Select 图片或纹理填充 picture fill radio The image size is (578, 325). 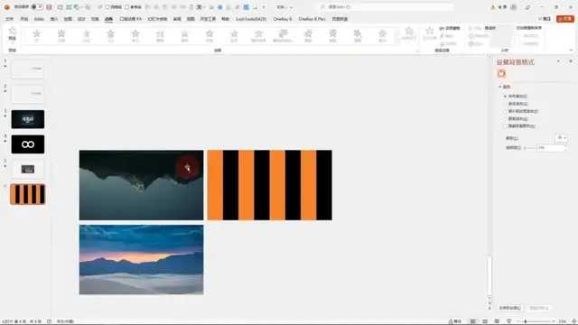(505, 111)
